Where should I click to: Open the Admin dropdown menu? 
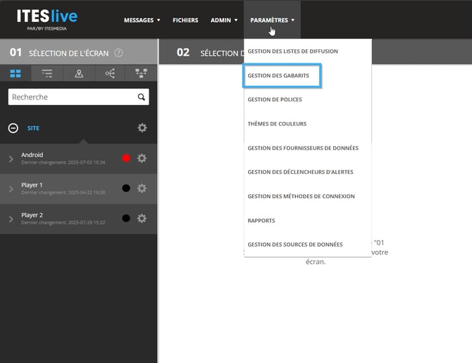tap(223, 20)
